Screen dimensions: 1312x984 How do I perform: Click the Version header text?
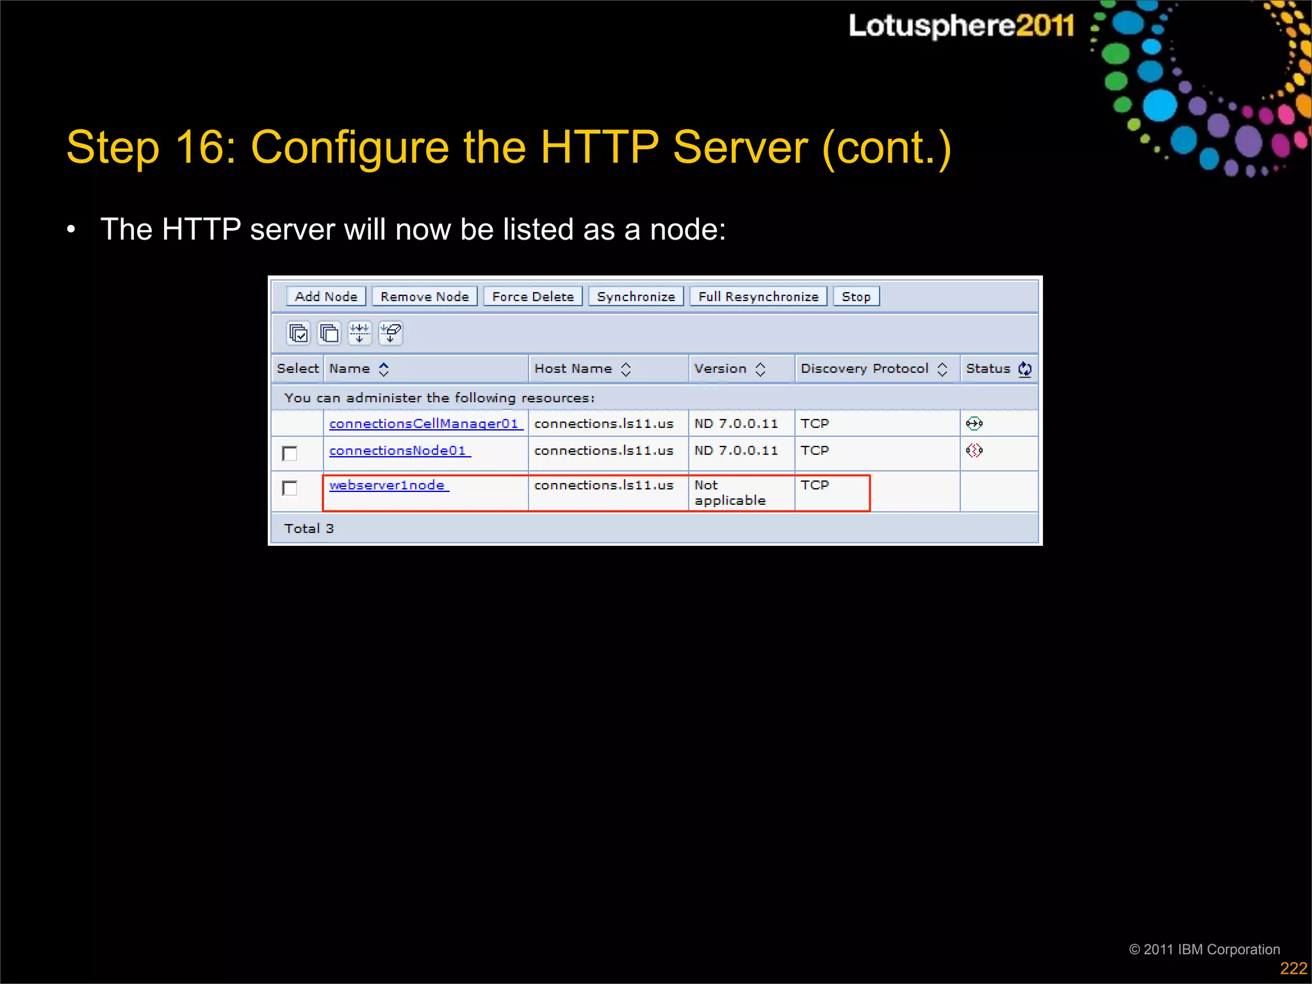pyautogui.click(x=721, y=368)
